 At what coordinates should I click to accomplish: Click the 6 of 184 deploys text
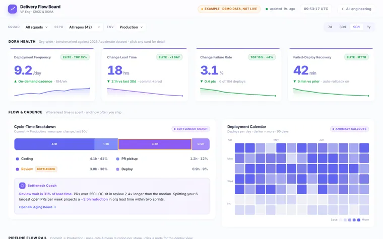[232, 82]
